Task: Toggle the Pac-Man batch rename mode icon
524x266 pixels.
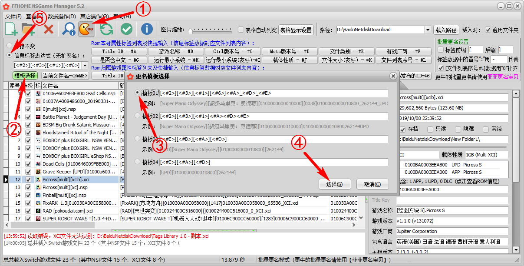Action: [86, 29]
